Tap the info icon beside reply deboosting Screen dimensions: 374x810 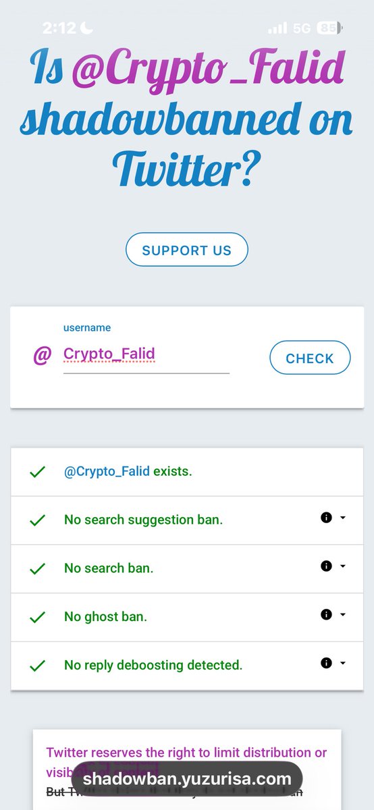(326, 664)
